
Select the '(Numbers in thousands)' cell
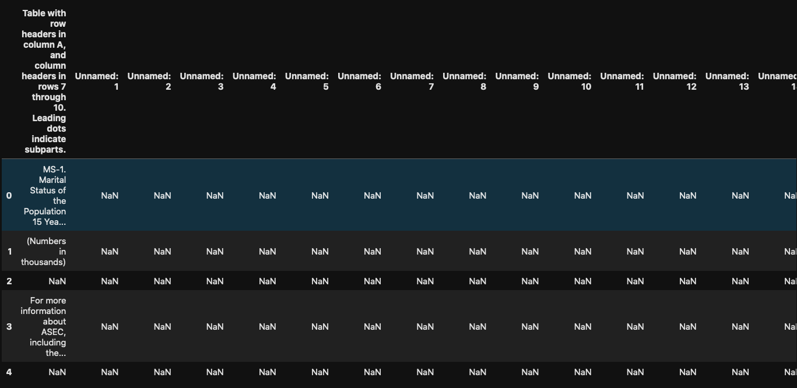pyautogui.click(x=44, y=252)
